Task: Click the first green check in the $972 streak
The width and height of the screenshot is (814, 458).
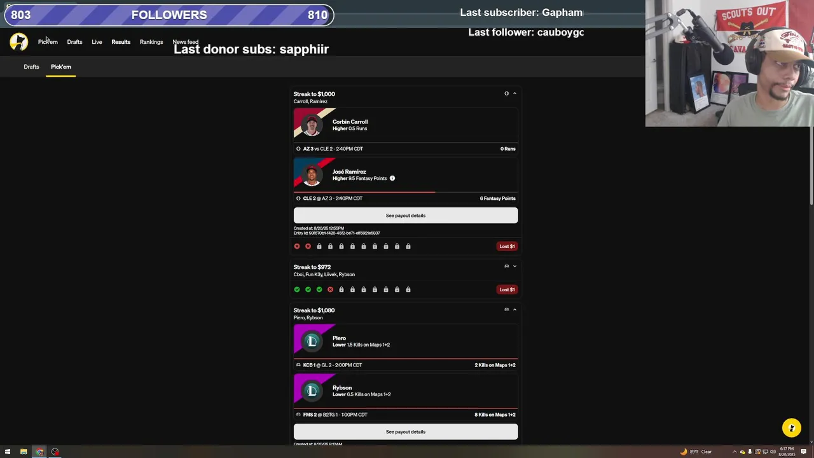Action: coord(297,289)
